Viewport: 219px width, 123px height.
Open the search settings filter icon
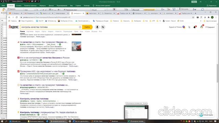click(103, 27)
